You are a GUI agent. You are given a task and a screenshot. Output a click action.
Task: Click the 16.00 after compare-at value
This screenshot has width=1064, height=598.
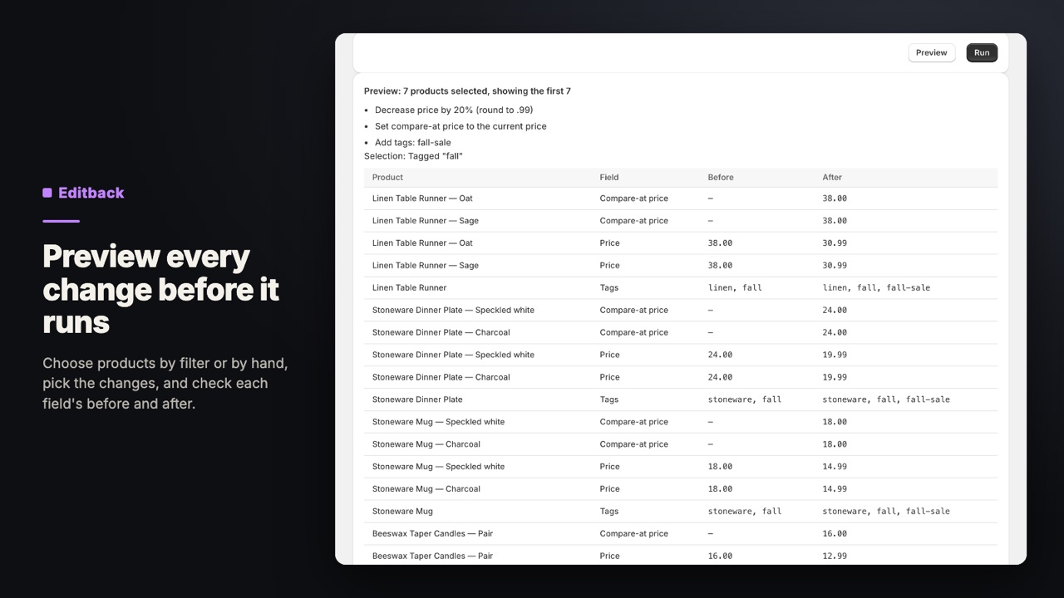(x=835, y=534)
